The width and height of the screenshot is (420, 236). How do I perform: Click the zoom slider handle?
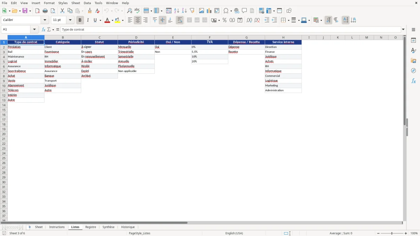pyautogui.click(x=392, y=233)
